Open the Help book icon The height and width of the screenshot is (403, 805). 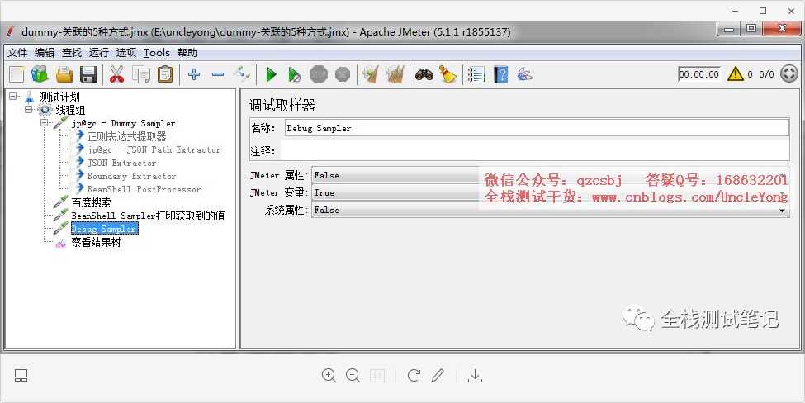tap(500, 74)
